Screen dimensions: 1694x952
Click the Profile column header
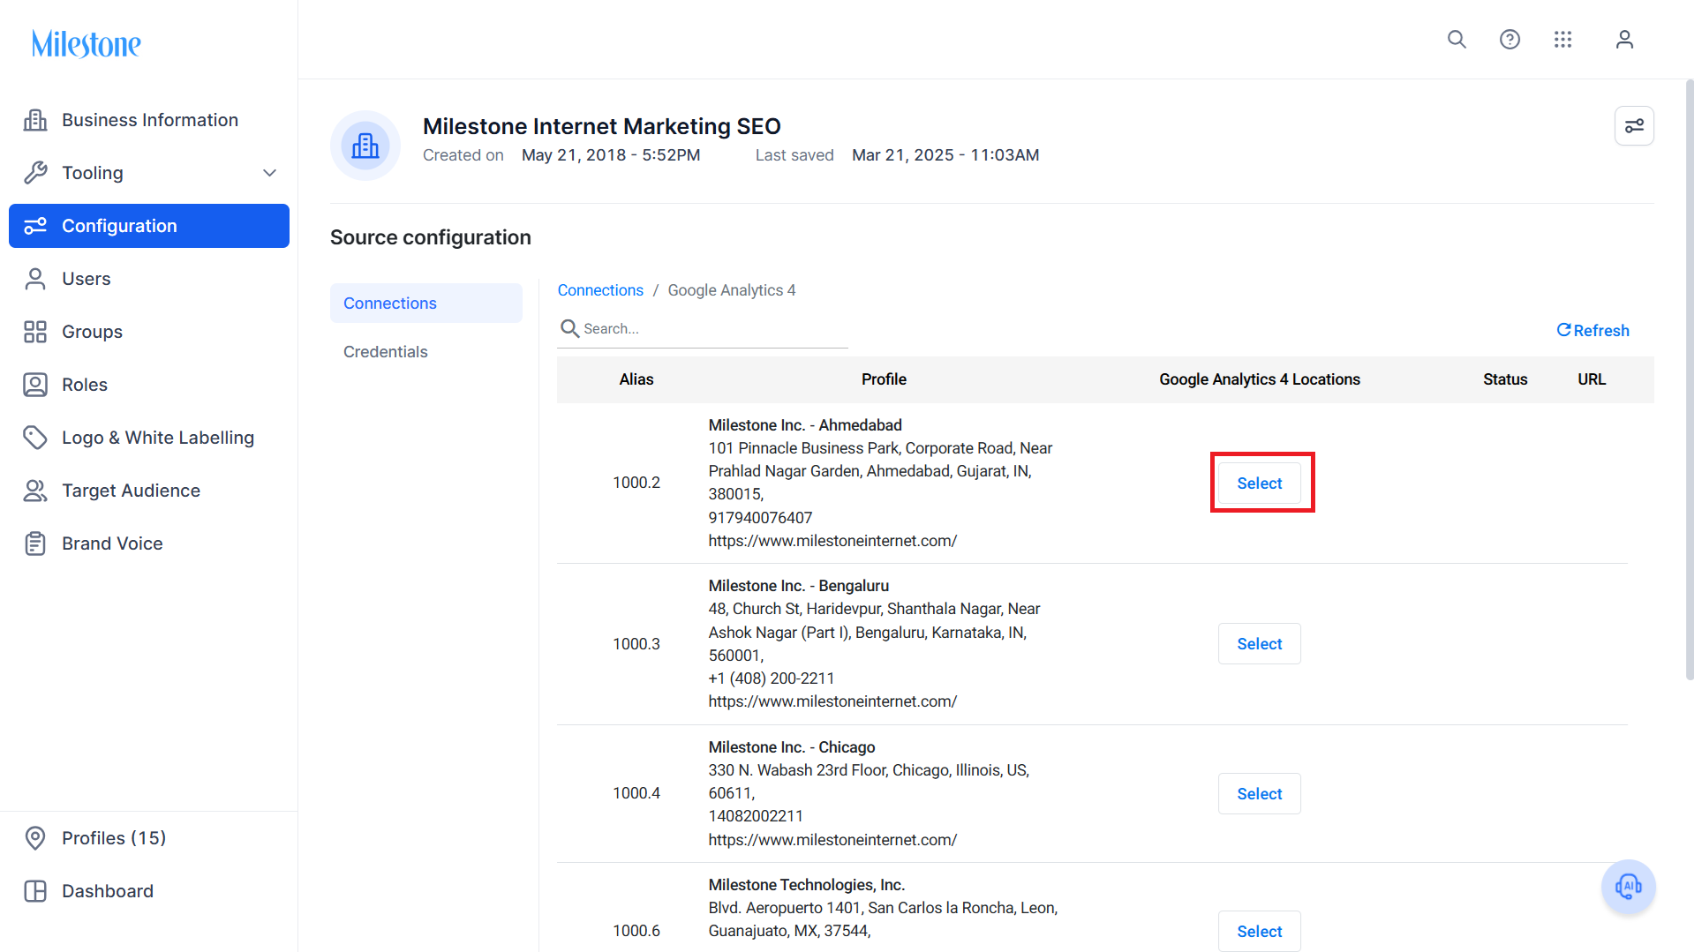pyautogui.click(x=884, y=379)
